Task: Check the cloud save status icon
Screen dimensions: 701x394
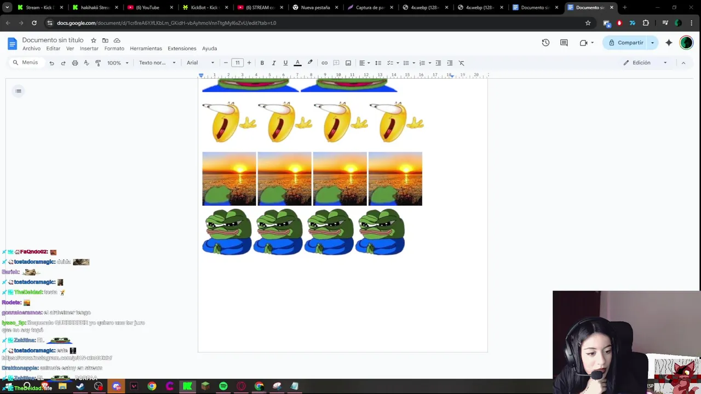Action: tap(117, 40)
